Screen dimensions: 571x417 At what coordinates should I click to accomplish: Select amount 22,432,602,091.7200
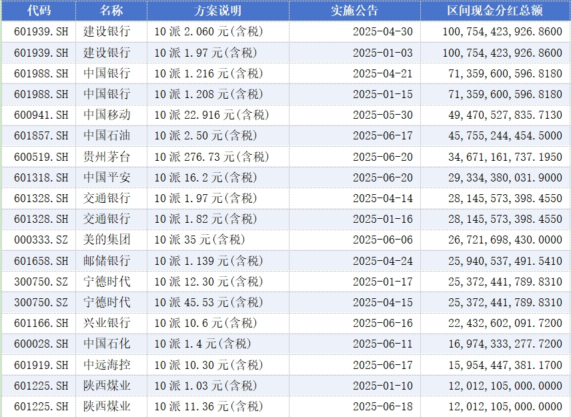tap(495, 324)
